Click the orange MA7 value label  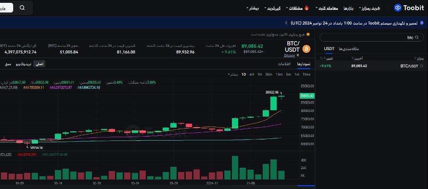point(33,87)
